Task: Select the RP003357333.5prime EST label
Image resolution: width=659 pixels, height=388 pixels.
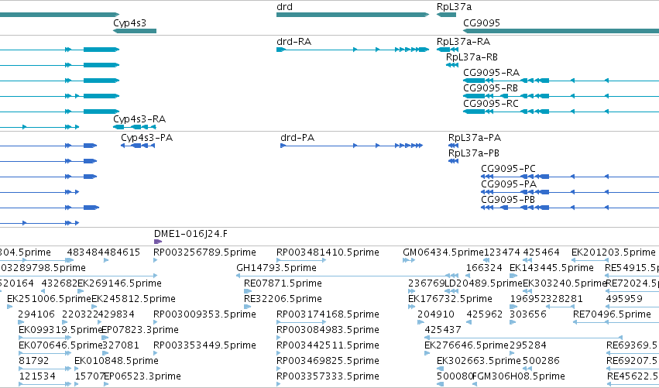Action: (328, 377)
